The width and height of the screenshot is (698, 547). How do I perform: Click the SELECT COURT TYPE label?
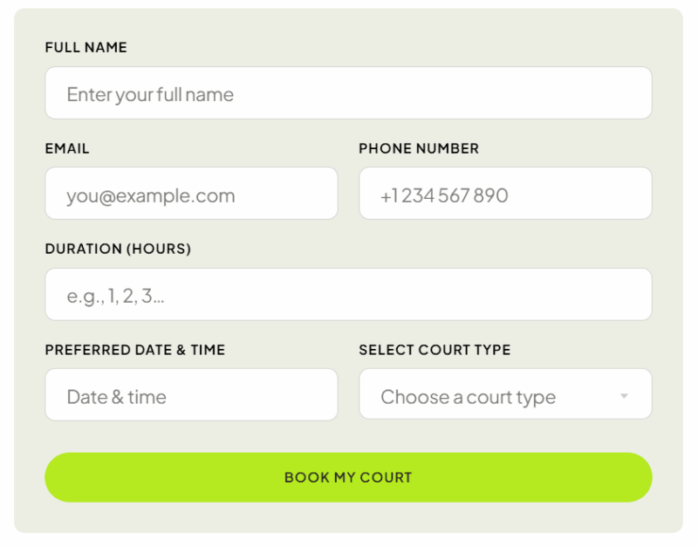[435, 350]
